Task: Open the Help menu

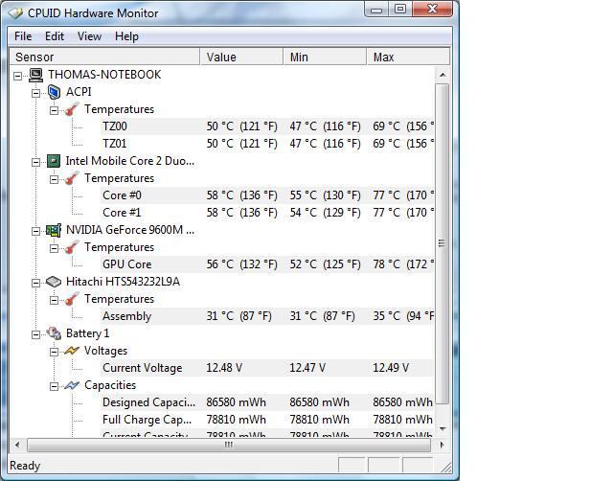Action: click(x=126, y=36)
